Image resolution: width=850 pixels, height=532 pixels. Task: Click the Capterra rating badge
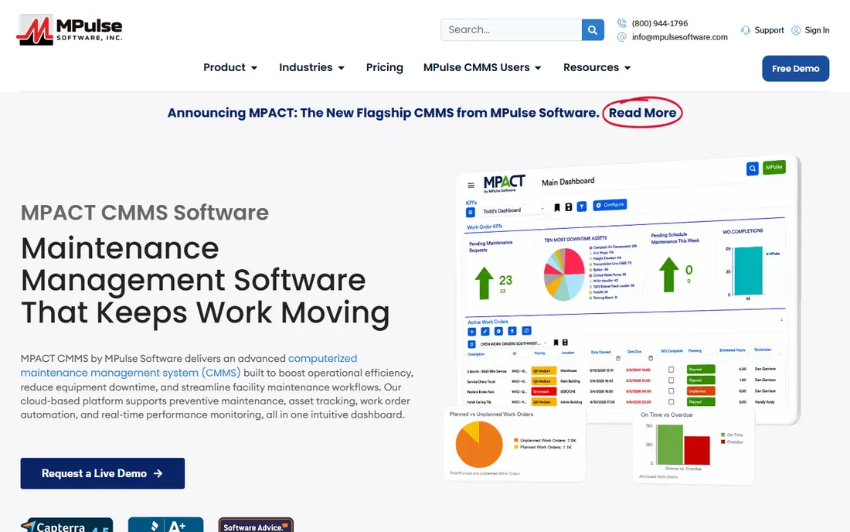tap(66, 525)
